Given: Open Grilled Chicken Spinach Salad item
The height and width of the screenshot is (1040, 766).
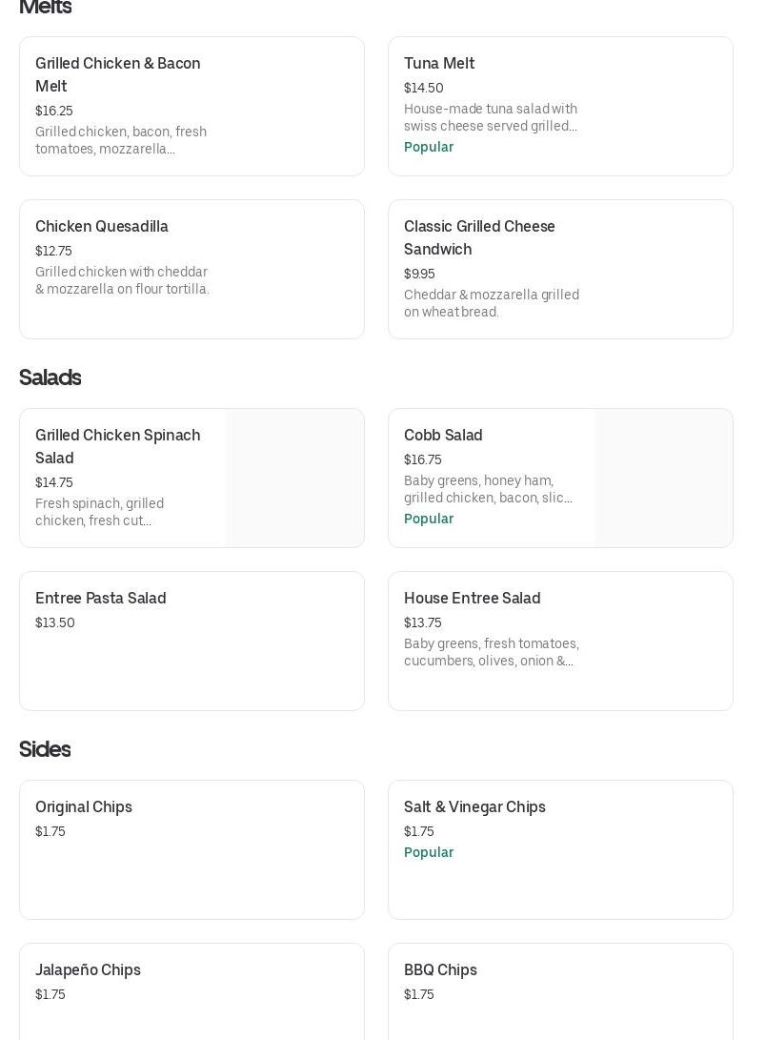Looking at the screenshot, I should coord(118,446).
